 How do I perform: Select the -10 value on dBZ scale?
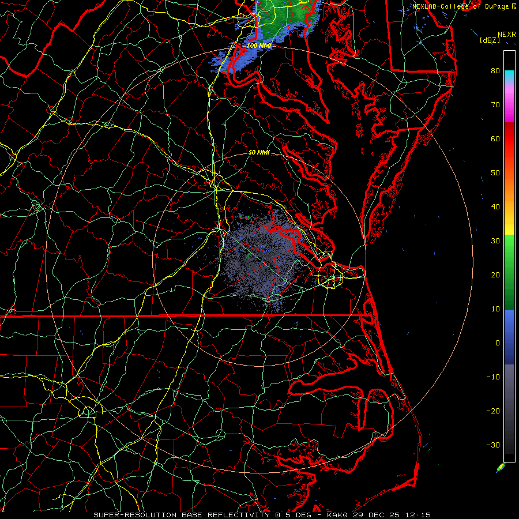(x=493, y=377)
